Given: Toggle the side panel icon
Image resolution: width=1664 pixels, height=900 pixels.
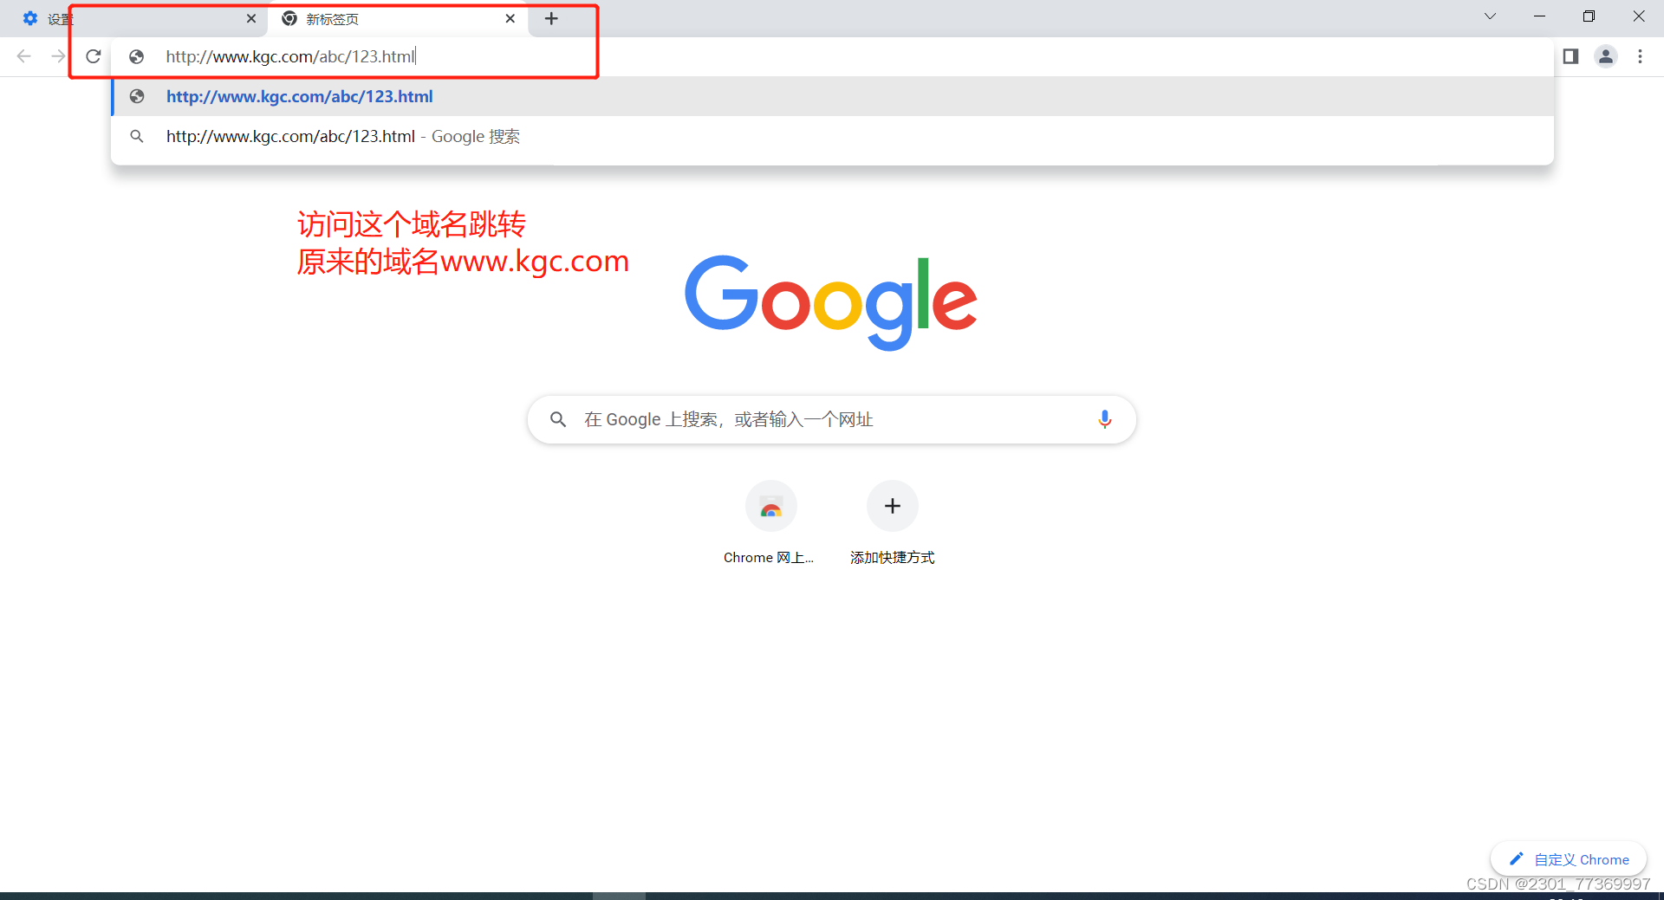Looking at the screenshot, I should click(x=1570, y=56).
